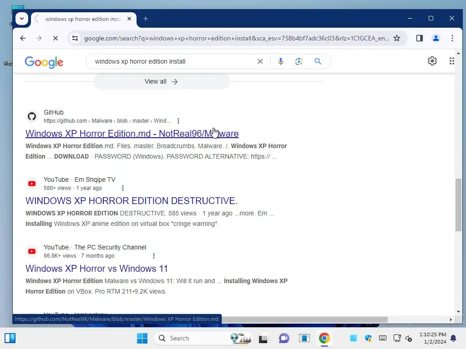Launch the Chat app from taskbar
Screen dimensions: 466x349
pyautogui.click(x=284, y=338)
